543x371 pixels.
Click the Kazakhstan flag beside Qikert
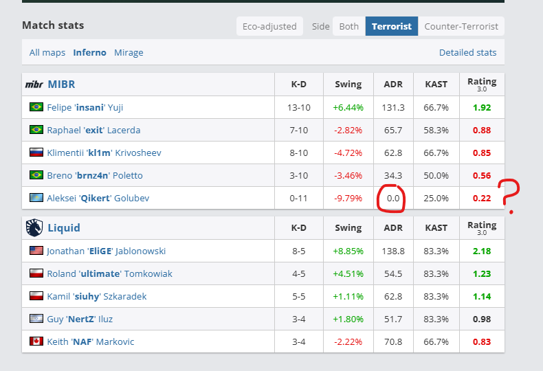tap(36, 198)
